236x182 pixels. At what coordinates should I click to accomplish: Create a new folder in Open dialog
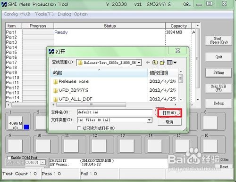pos(162,63)
